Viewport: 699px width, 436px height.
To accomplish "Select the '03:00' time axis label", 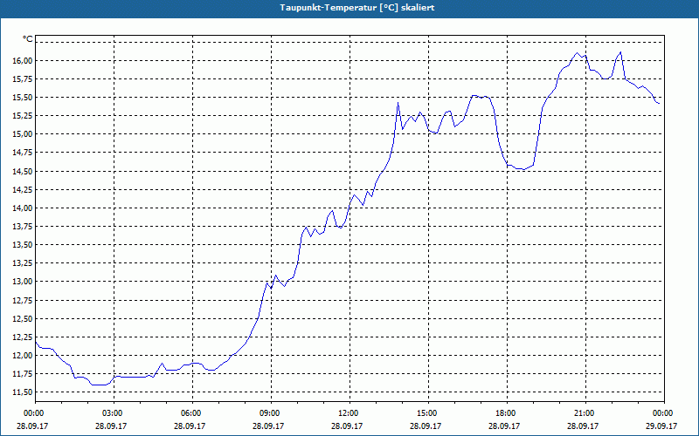I will (x=112, y=413).
